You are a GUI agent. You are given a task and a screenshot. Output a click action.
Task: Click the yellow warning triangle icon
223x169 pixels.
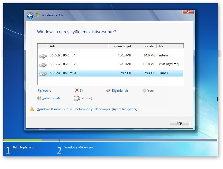32,109
